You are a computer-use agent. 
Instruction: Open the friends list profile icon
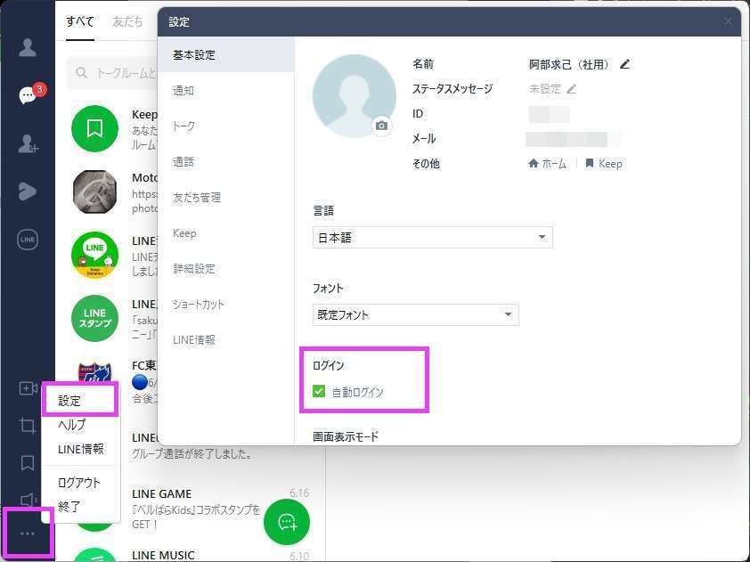tap(28, 47)
